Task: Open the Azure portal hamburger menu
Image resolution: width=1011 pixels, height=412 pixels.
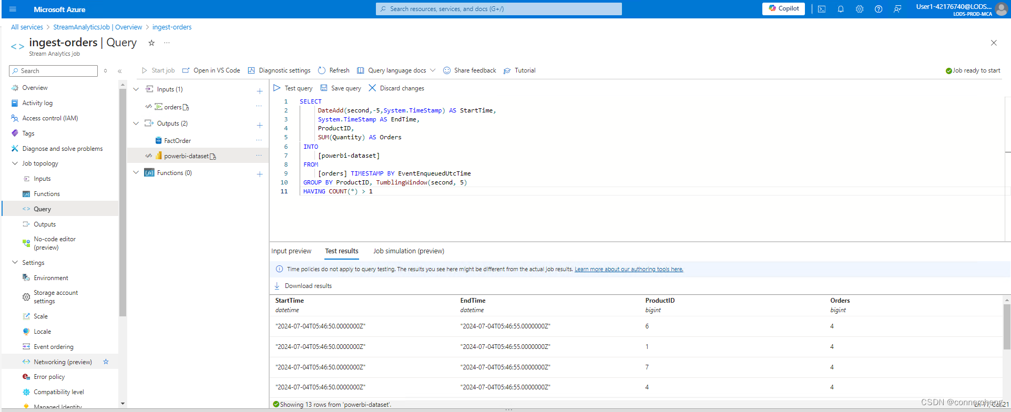Action: pos(13,9)
